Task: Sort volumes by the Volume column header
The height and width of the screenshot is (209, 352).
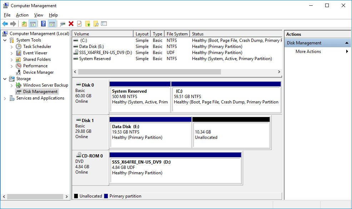Action: pyautogui.click(x=103, y=34)
